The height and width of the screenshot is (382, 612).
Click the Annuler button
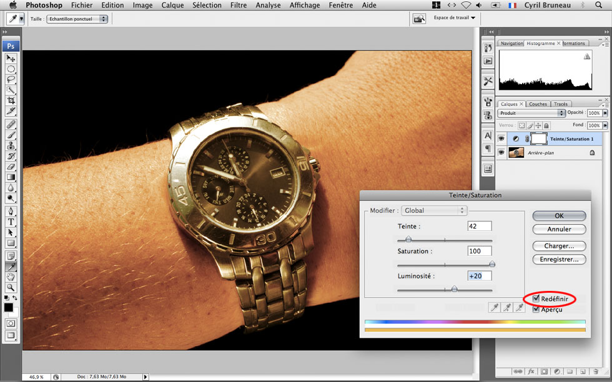(560, 229)
